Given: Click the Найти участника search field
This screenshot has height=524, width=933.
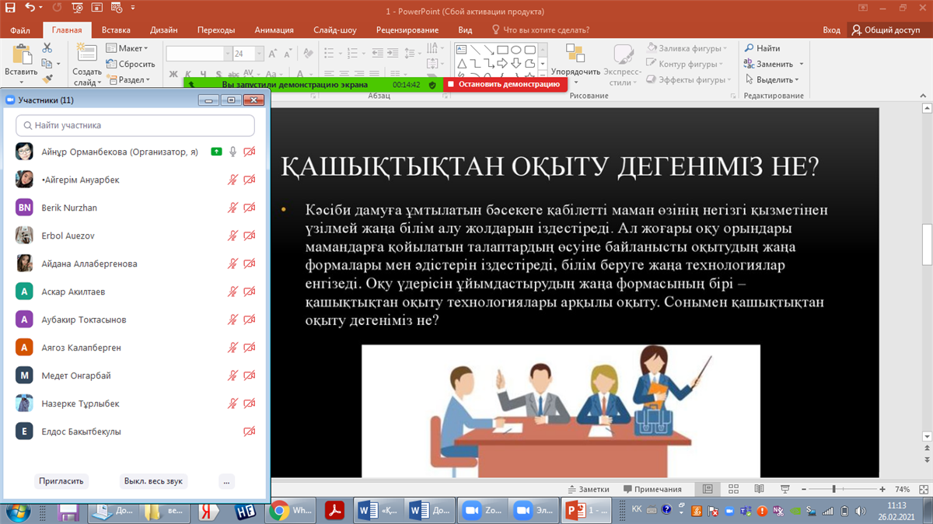Looking at the screenshot, I should coord(135,125).
